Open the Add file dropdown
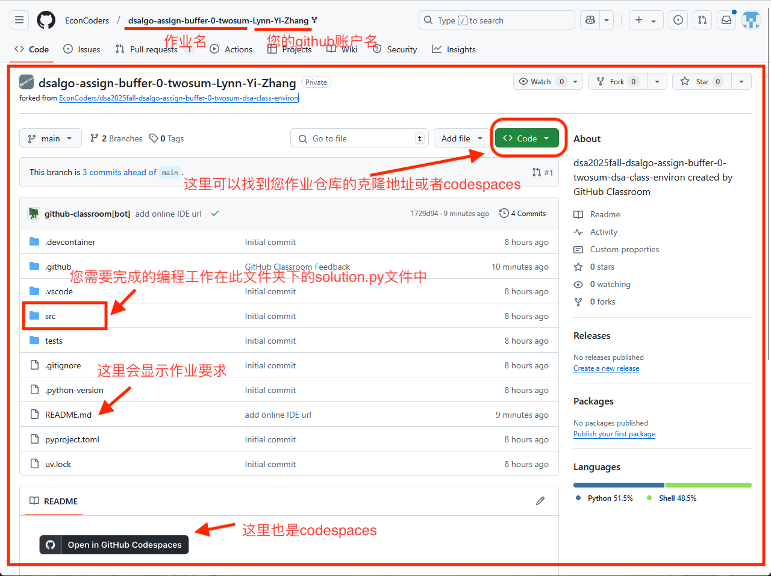 click(x=461, y=138)
